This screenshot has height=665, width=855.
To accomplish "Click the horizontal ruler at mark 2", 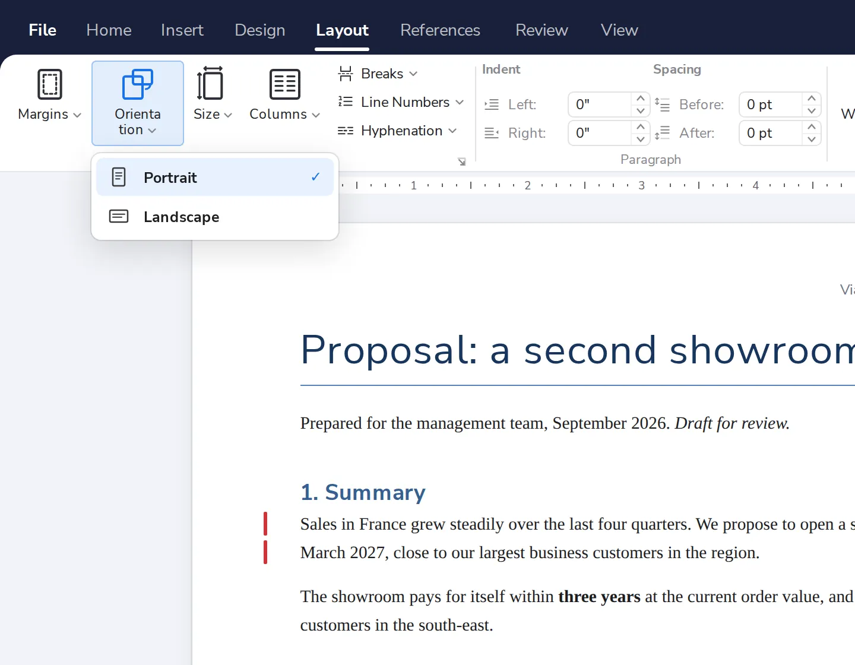I will point(528,185).
